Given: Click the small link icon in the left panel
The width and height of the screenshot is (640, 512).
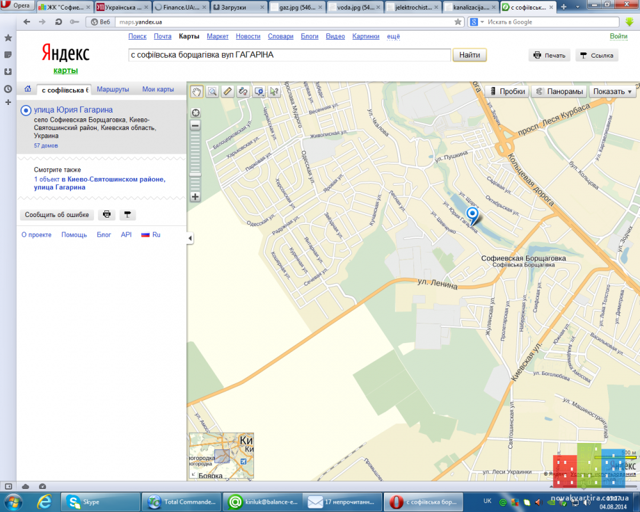Looking at the screenshot, I should [x=127, y=215].
